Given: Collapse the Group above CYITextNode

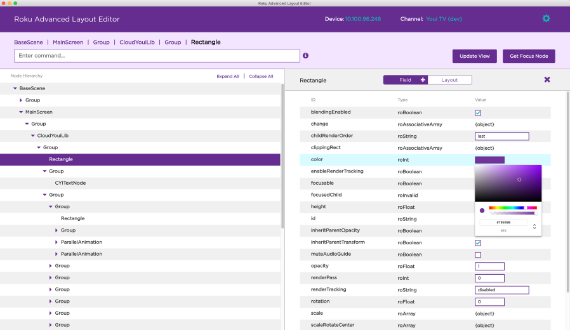Looking at the screenshot, I should tap(44, 171).
